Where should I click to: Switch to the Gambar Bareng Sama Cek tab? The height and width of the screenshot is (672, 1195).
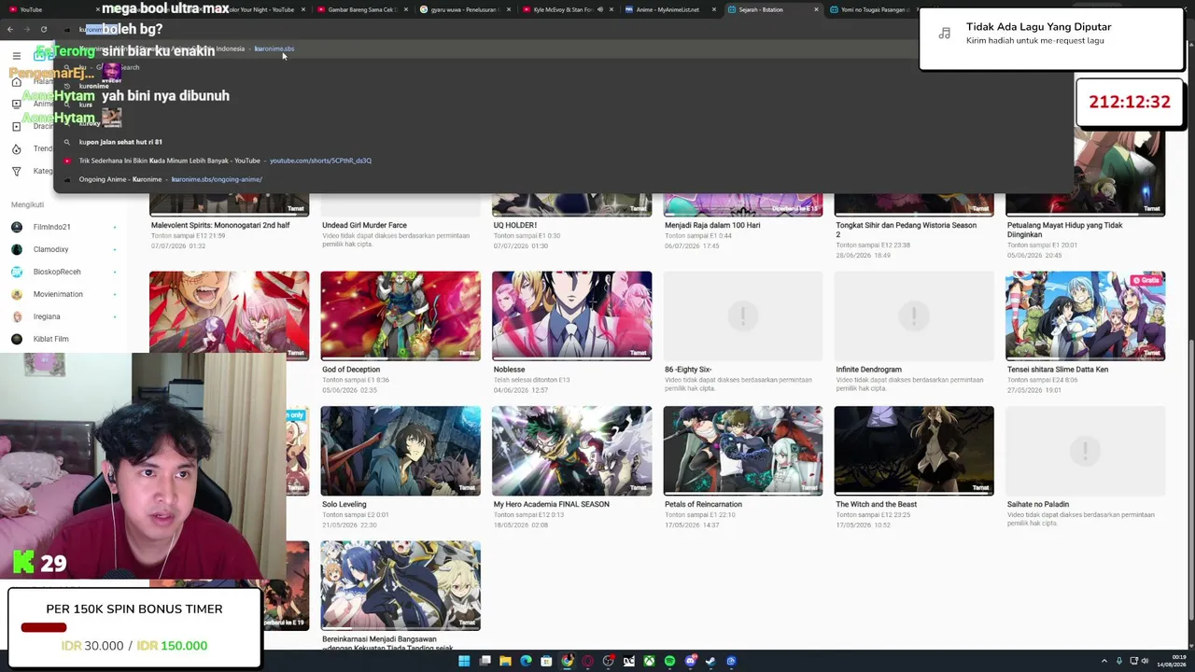click(x=360, y=9)
